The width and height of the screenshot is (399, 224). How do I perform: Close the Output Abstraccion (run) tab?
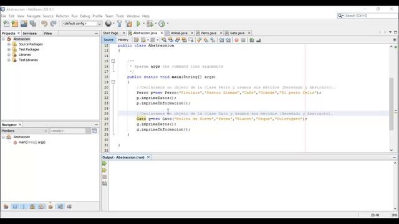point(148,157)
